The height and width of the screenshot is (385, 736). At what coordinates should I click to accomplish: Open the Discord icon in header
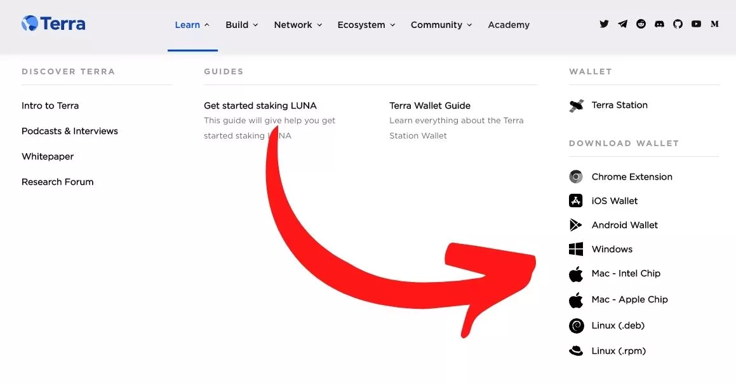(x=660, y=24)
